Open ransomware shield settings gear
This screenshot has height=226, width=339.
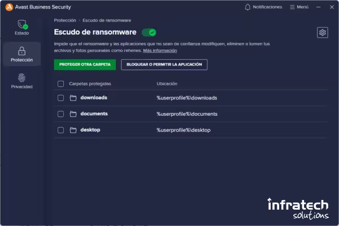click(x=323, y=33)
